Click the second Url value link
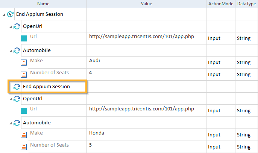 click(141, 109)
